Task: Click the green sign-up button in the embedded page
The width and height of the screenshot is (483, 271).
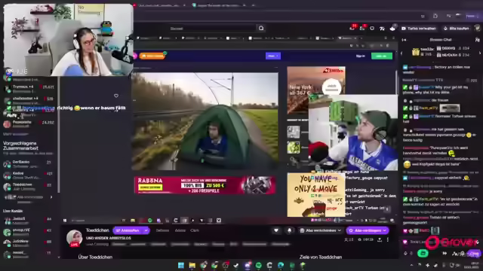Action: pos(382,56)
